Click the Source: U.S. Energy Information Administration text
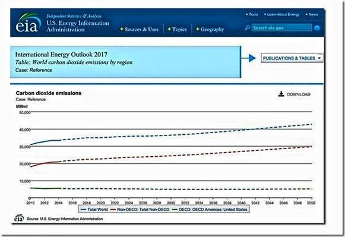 tap(65, 219)
